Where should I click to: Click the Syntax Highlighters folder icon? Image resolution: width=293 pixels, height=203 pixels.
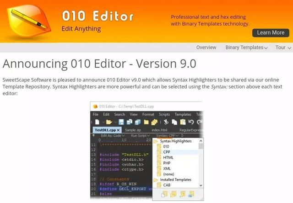[156, 141]
